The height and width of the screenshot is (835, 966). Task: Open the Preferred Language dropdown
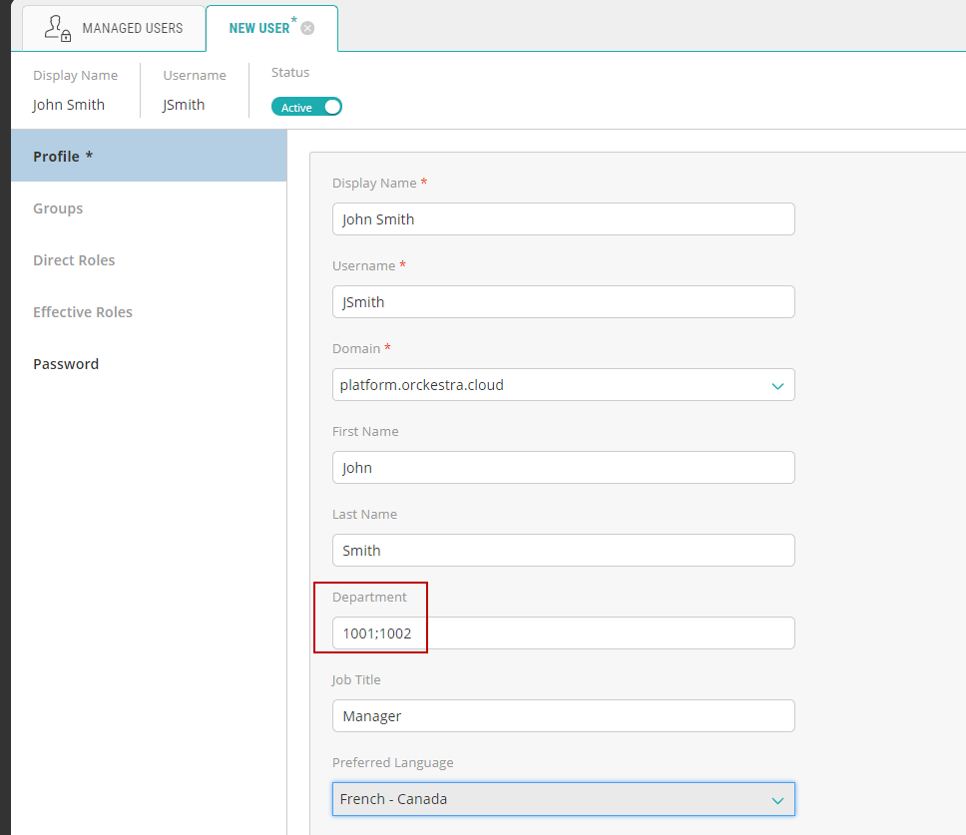point(563,799)
